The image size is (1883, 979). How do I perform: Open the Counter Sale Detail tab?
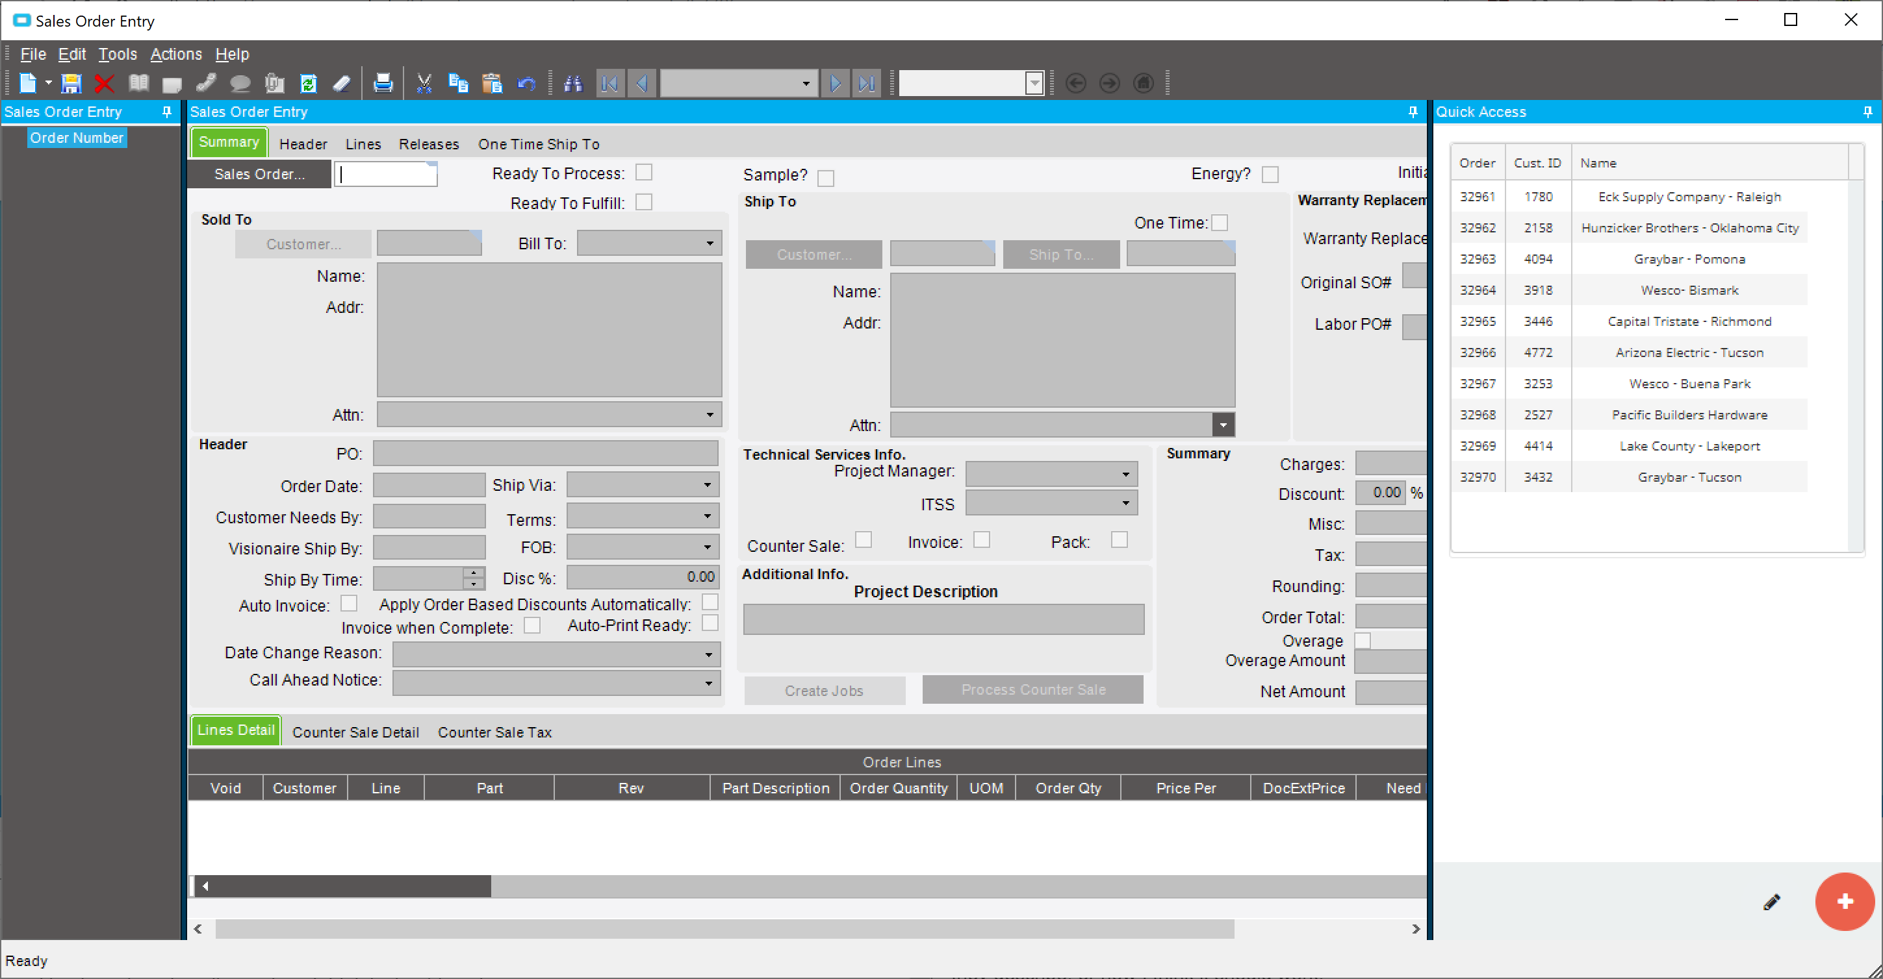356,733
